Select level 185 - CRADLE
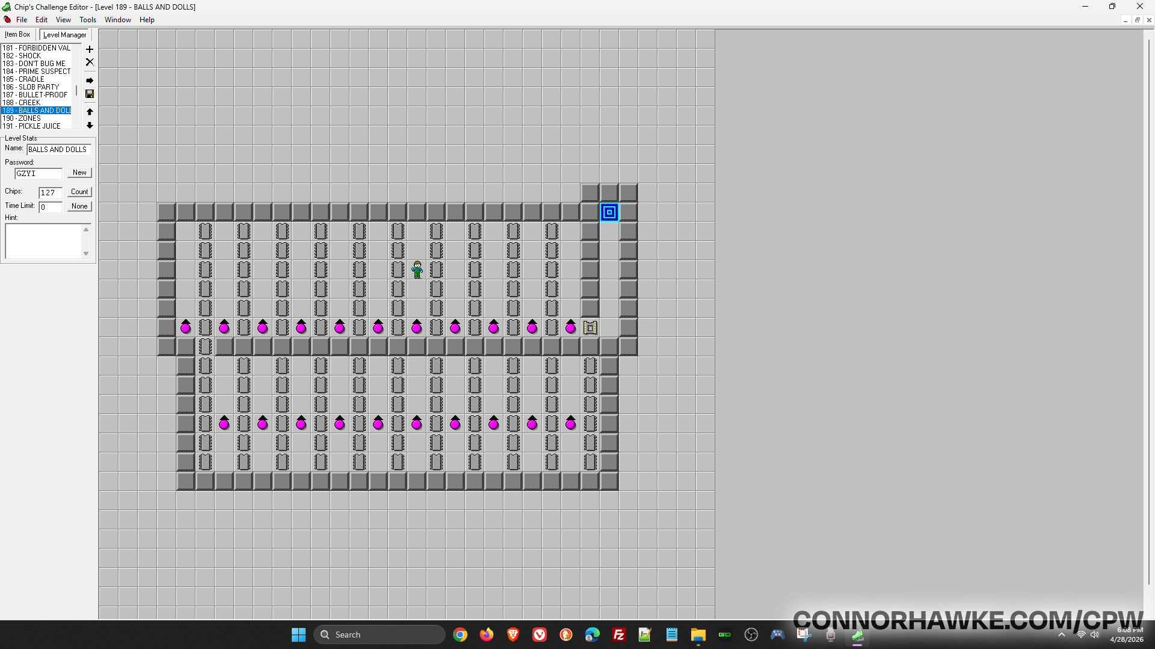This screenshot has height=649, width=1155. coord(36,79)
